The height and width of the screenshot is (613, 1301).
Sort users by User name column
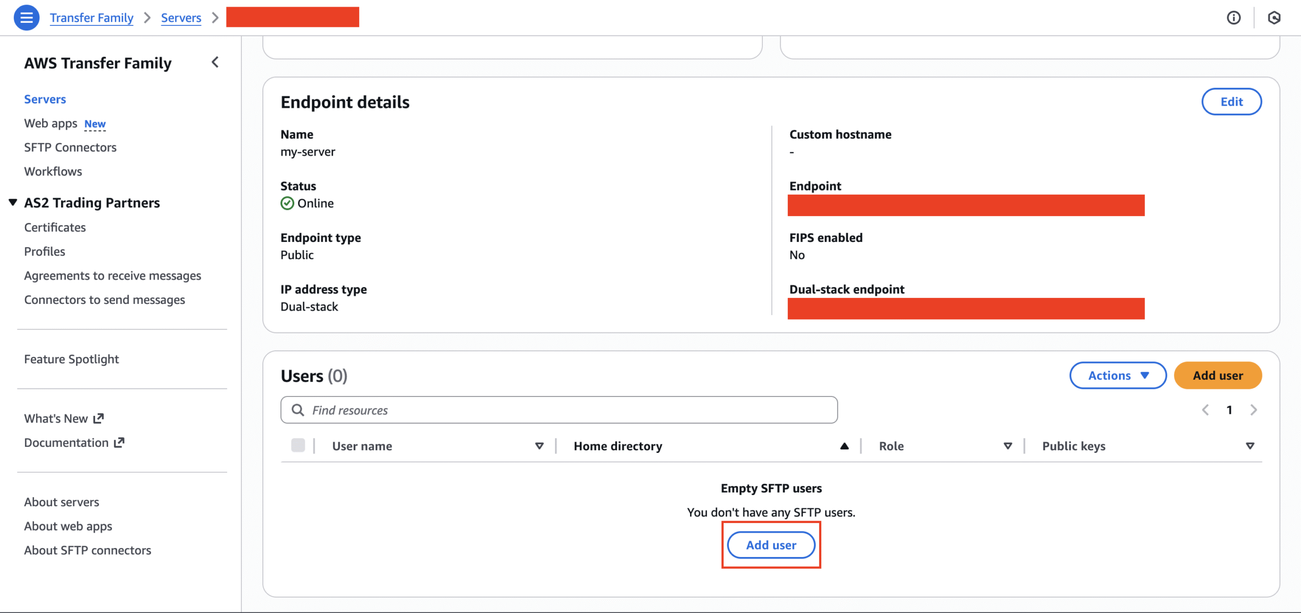point(539,446)
